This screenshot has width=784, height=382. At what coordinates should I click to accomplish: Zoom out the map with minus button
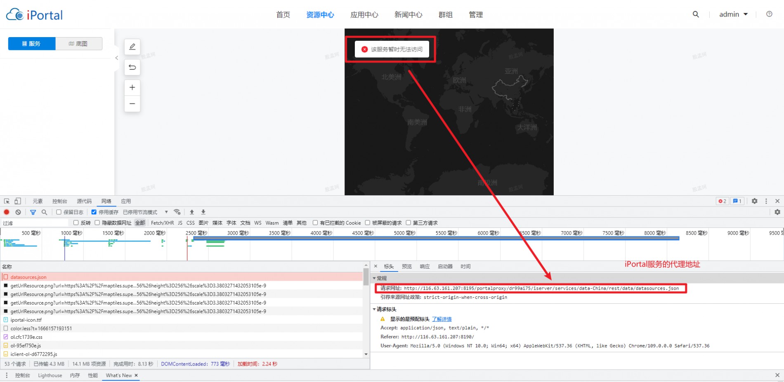click(132, 103)
